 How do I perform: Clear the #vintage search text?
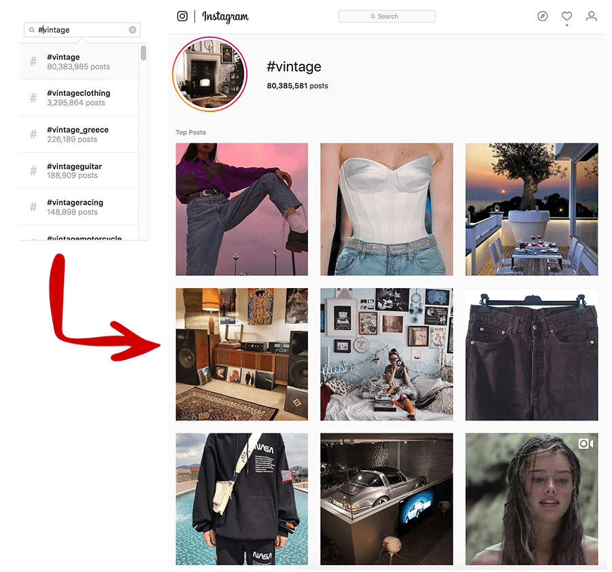tap(133, 30)
